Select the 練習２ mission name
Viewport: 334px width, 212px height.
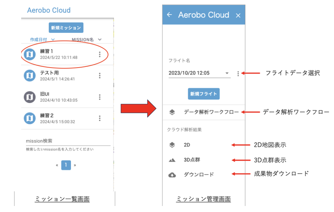click(47, 115)
